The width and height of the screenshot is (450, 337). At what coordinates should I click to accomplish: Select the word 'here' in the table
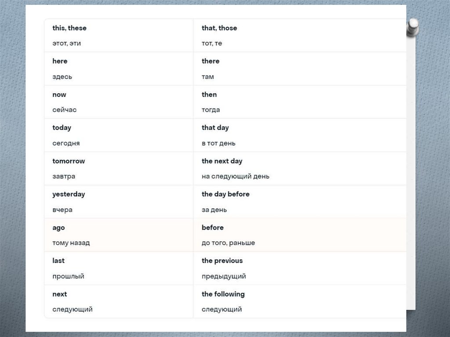pyautogui.click(x=60, y=61)
